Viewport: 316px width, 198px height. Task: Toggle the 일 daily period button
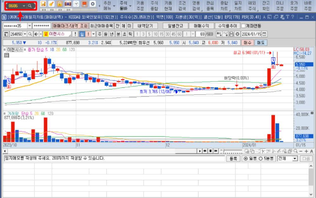(82, 34)
